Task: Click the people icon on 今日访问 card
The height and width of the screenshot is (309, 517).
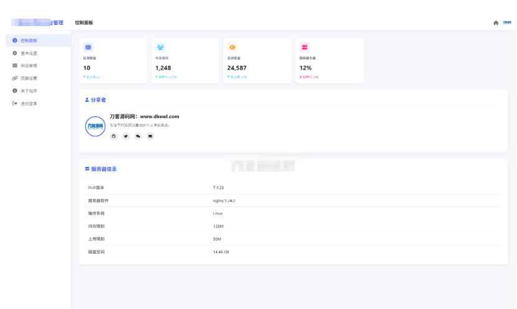Action: [161, 47]
